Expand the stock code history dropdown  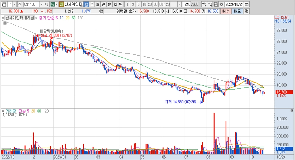click(41, 4)
